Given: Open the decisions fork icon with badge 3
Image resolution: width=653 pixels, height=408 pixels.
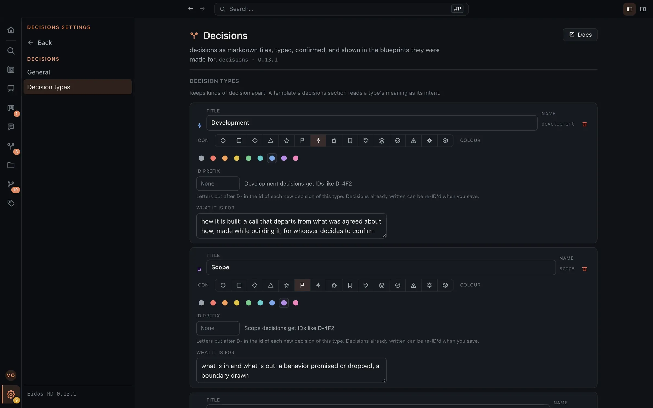Looking at the screenshot, I should click(11, 146).
